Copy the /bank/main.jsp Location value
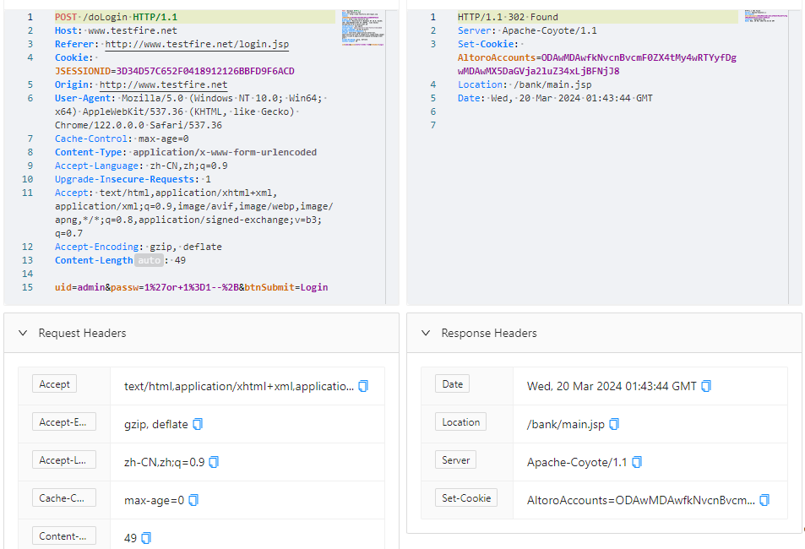 coord(614,424)
